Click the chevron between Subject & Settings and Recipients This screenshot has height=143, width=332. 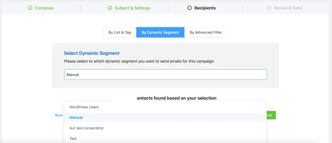169,8
